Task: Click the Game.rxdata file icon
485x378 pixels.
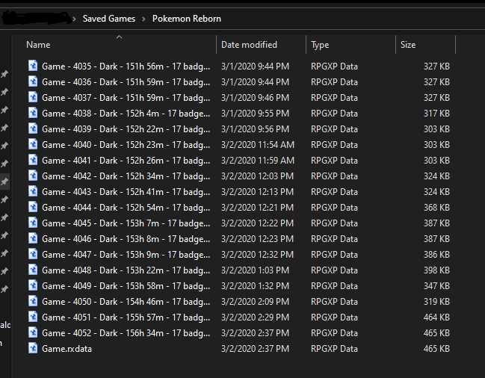Action: (x=33, y=348)
